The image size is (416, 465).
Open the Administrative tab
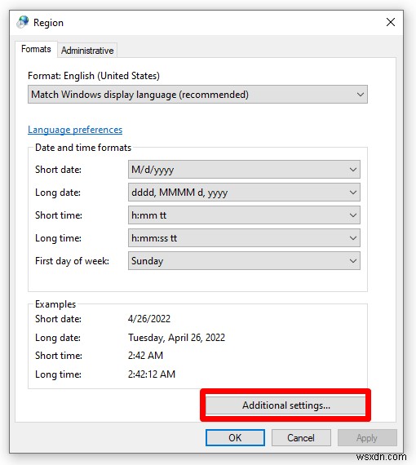87,51
